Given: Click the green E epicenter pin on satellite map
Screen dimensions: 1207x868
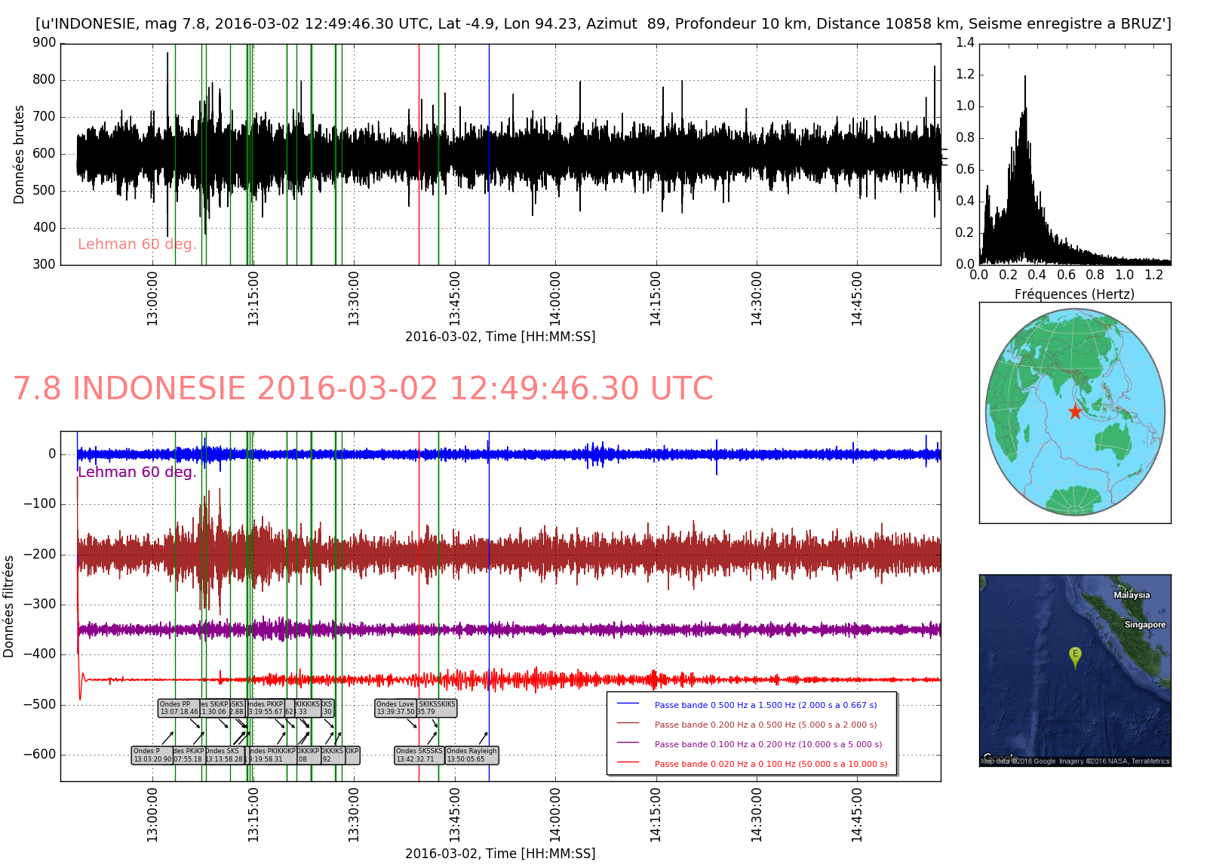Looking at the screenshot, I should (x=1075, y=655).
